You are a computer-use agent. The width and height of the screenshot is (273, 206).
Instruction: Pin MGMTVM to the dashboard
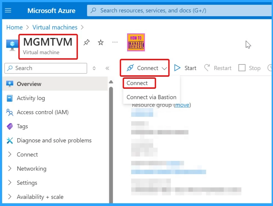click(x=86, y=42)
